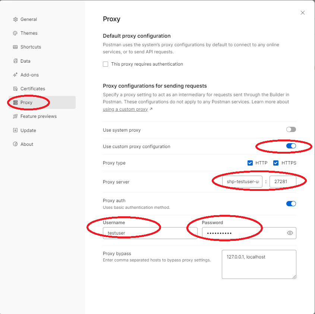
Task: Click the 'Proxy' page heading
Action: pos(111,19)
